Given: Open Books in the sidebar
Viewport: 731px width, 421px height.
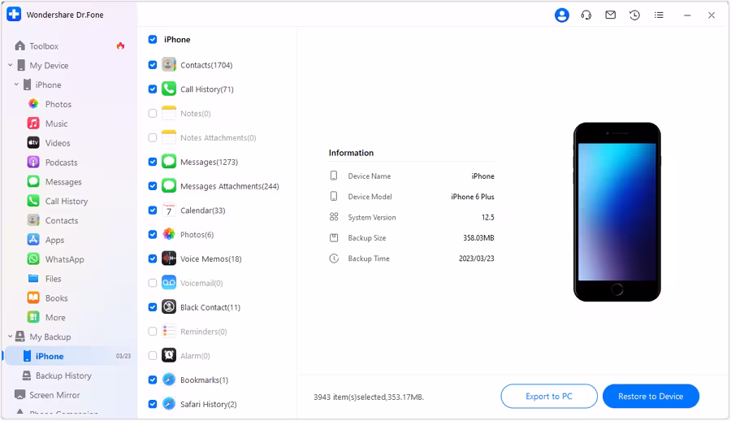Looking at the screenshot, I should (56, 297).
